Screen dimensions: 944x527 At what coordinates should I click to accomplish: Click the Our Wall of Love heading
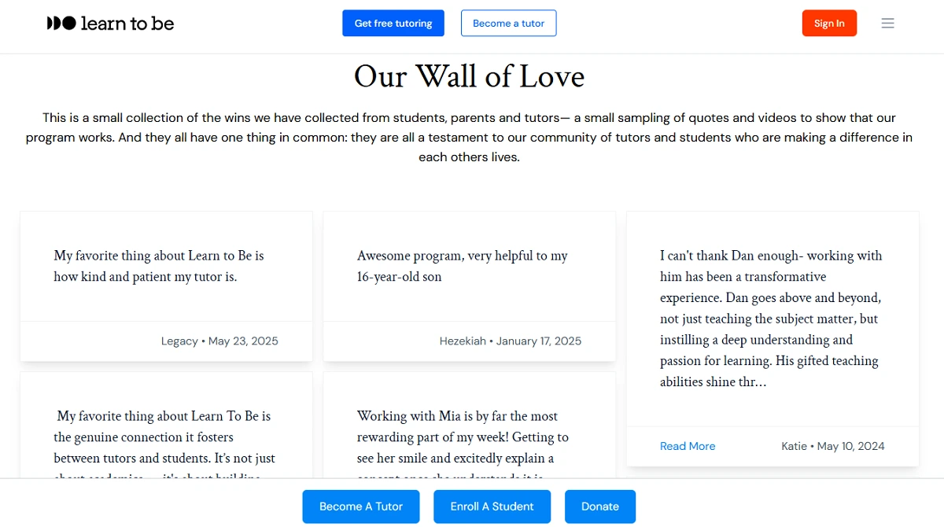[470, 76]
